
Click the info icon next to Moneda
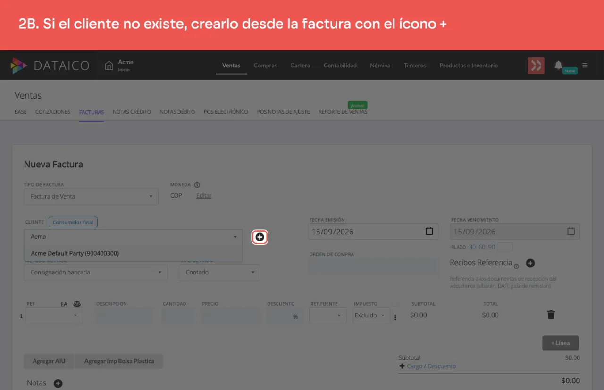tap(197, 185)
